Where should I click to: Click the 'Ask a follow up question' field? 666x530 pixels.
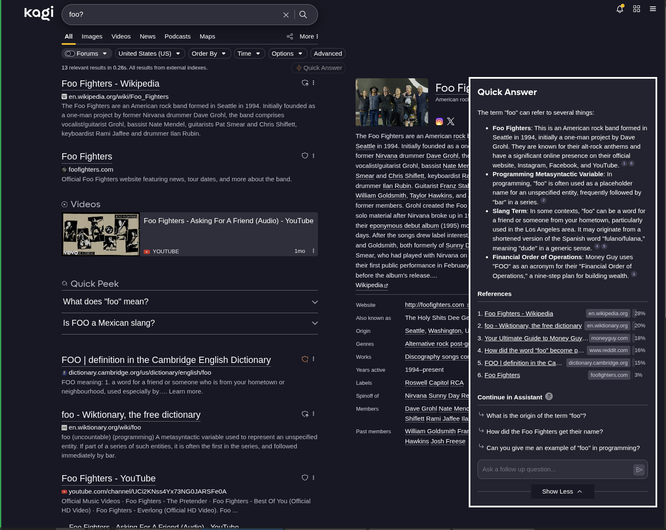pyautogui.click(x=554, y=470)
